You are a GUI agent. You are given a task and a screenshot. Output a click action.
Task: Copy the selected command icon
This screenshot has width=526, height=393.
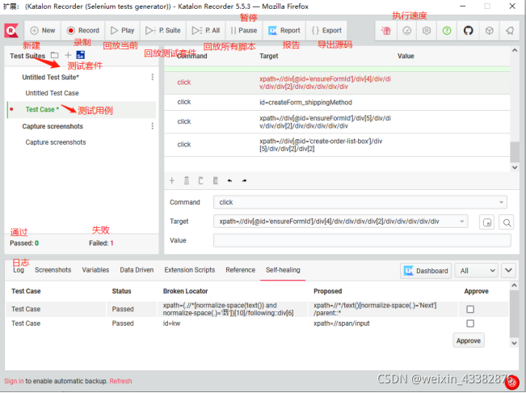tap(200, 181)
